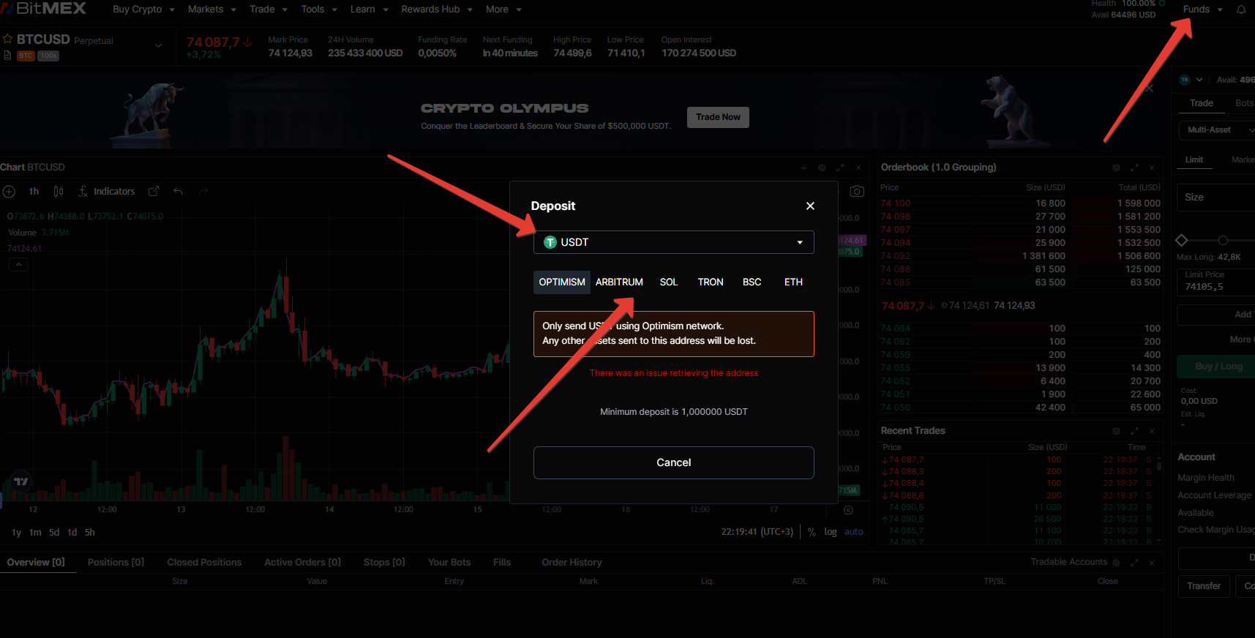Switch to the Closed Positions tab

tap(204, 562)
